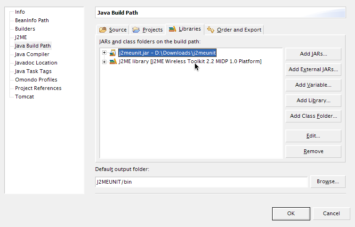Click the Add Class Folder button

click(x=313, y=116)
